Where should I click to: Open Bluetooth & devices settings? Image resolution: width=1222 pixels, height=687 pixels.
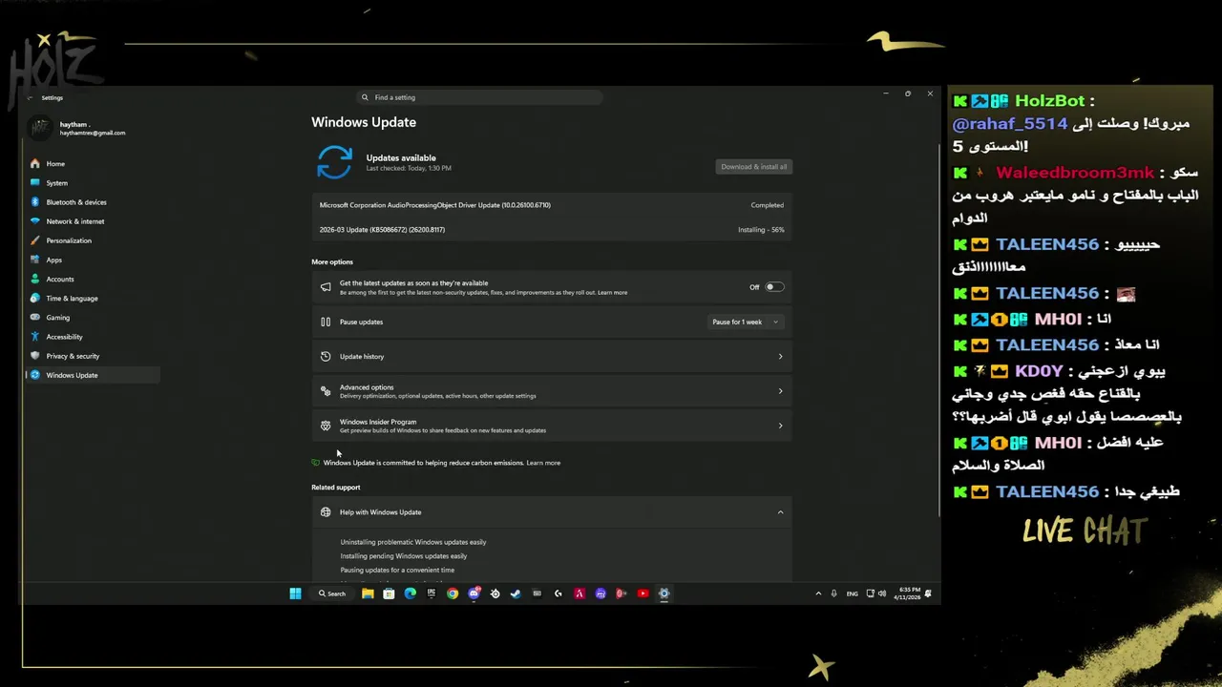click(93, 201)
